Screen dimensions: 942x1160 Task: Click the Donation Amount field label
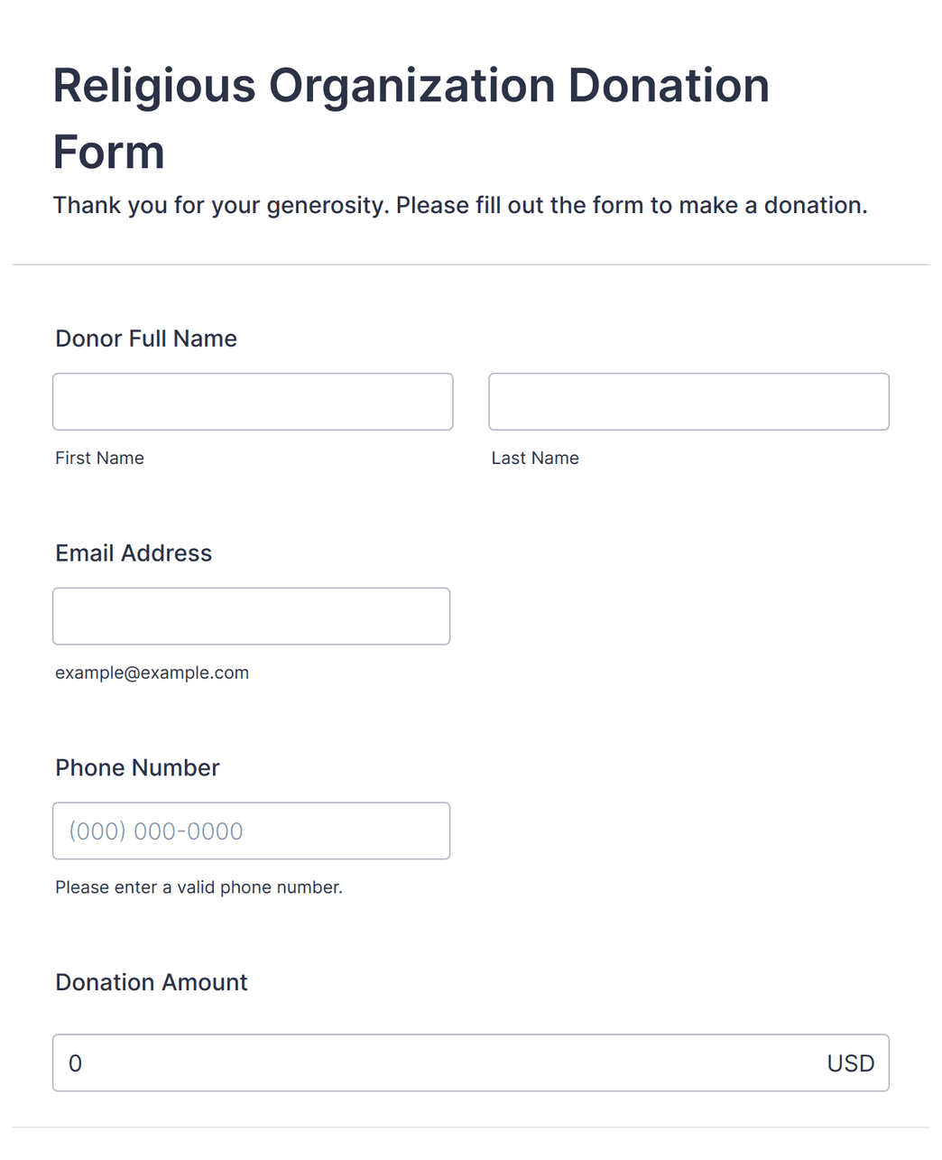click(x=151, y=982)
